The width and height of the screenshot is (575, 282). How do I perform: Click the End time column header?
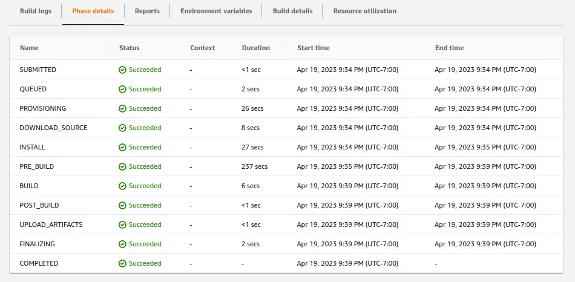[449, 48]
